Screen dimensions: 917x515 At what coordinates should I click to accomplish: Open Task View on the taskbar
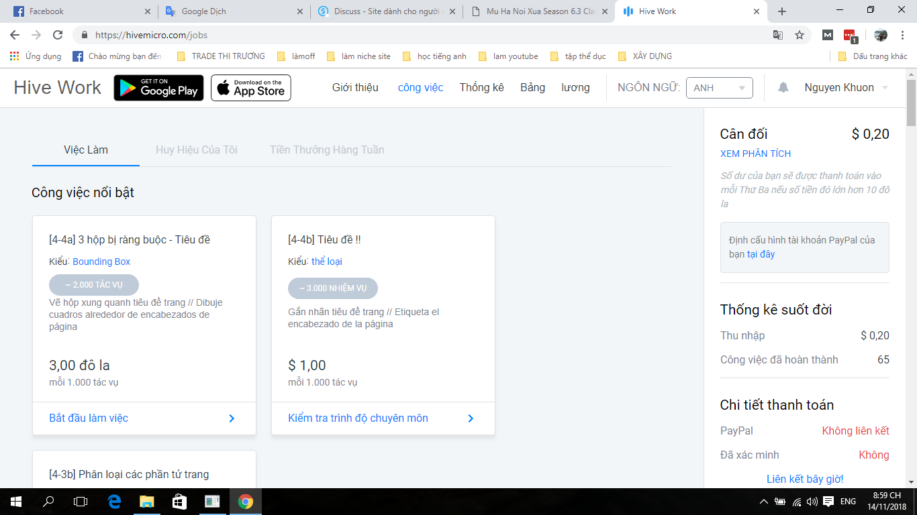point(81,502)
